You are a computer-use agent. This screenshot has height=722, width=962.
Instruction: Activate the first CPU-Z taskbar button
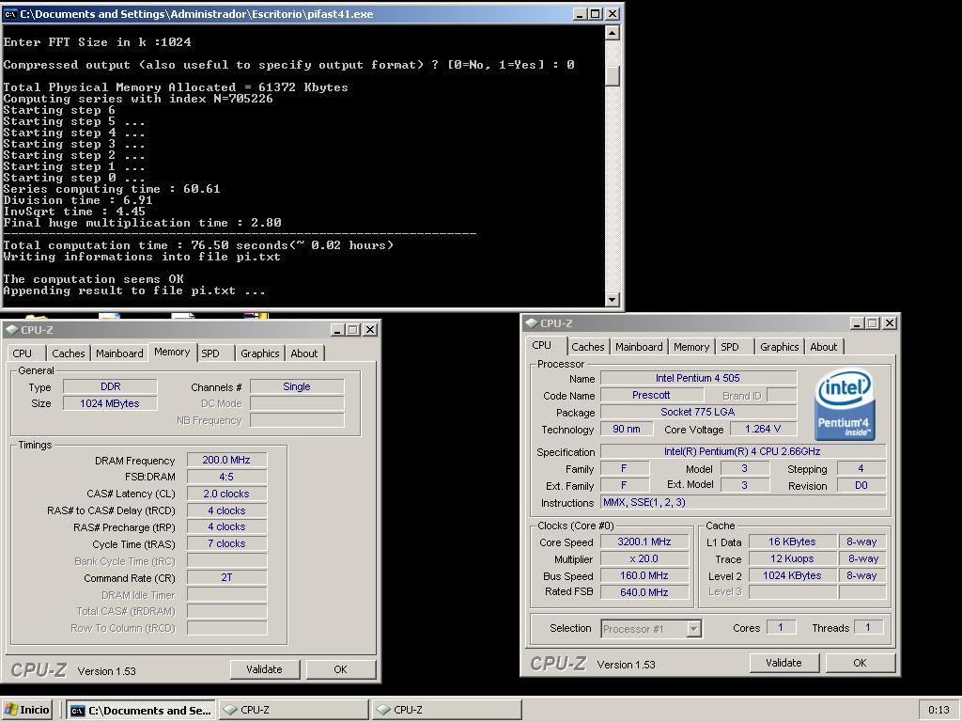[293, 711]
